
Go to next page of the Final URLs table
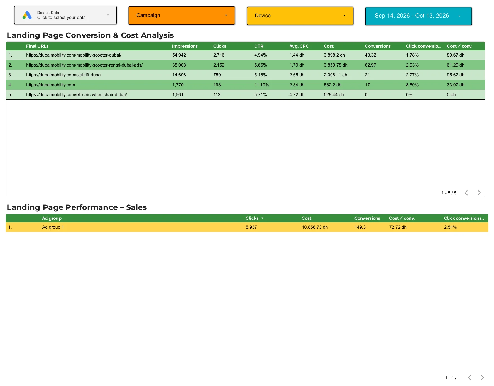(479, 193)
